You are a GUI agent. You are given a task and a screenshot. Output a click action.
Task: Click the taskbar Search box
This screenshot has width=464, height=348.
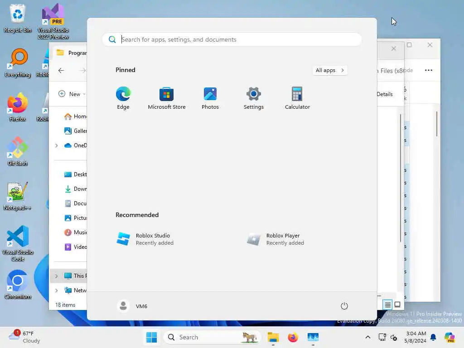coord(212,337)
